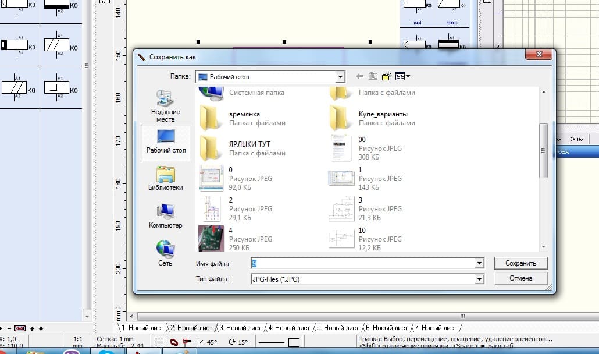The height and width of the screenshot is (354, 599).
Task: Expand the Папка location dropdown
Action: (340, 76)
